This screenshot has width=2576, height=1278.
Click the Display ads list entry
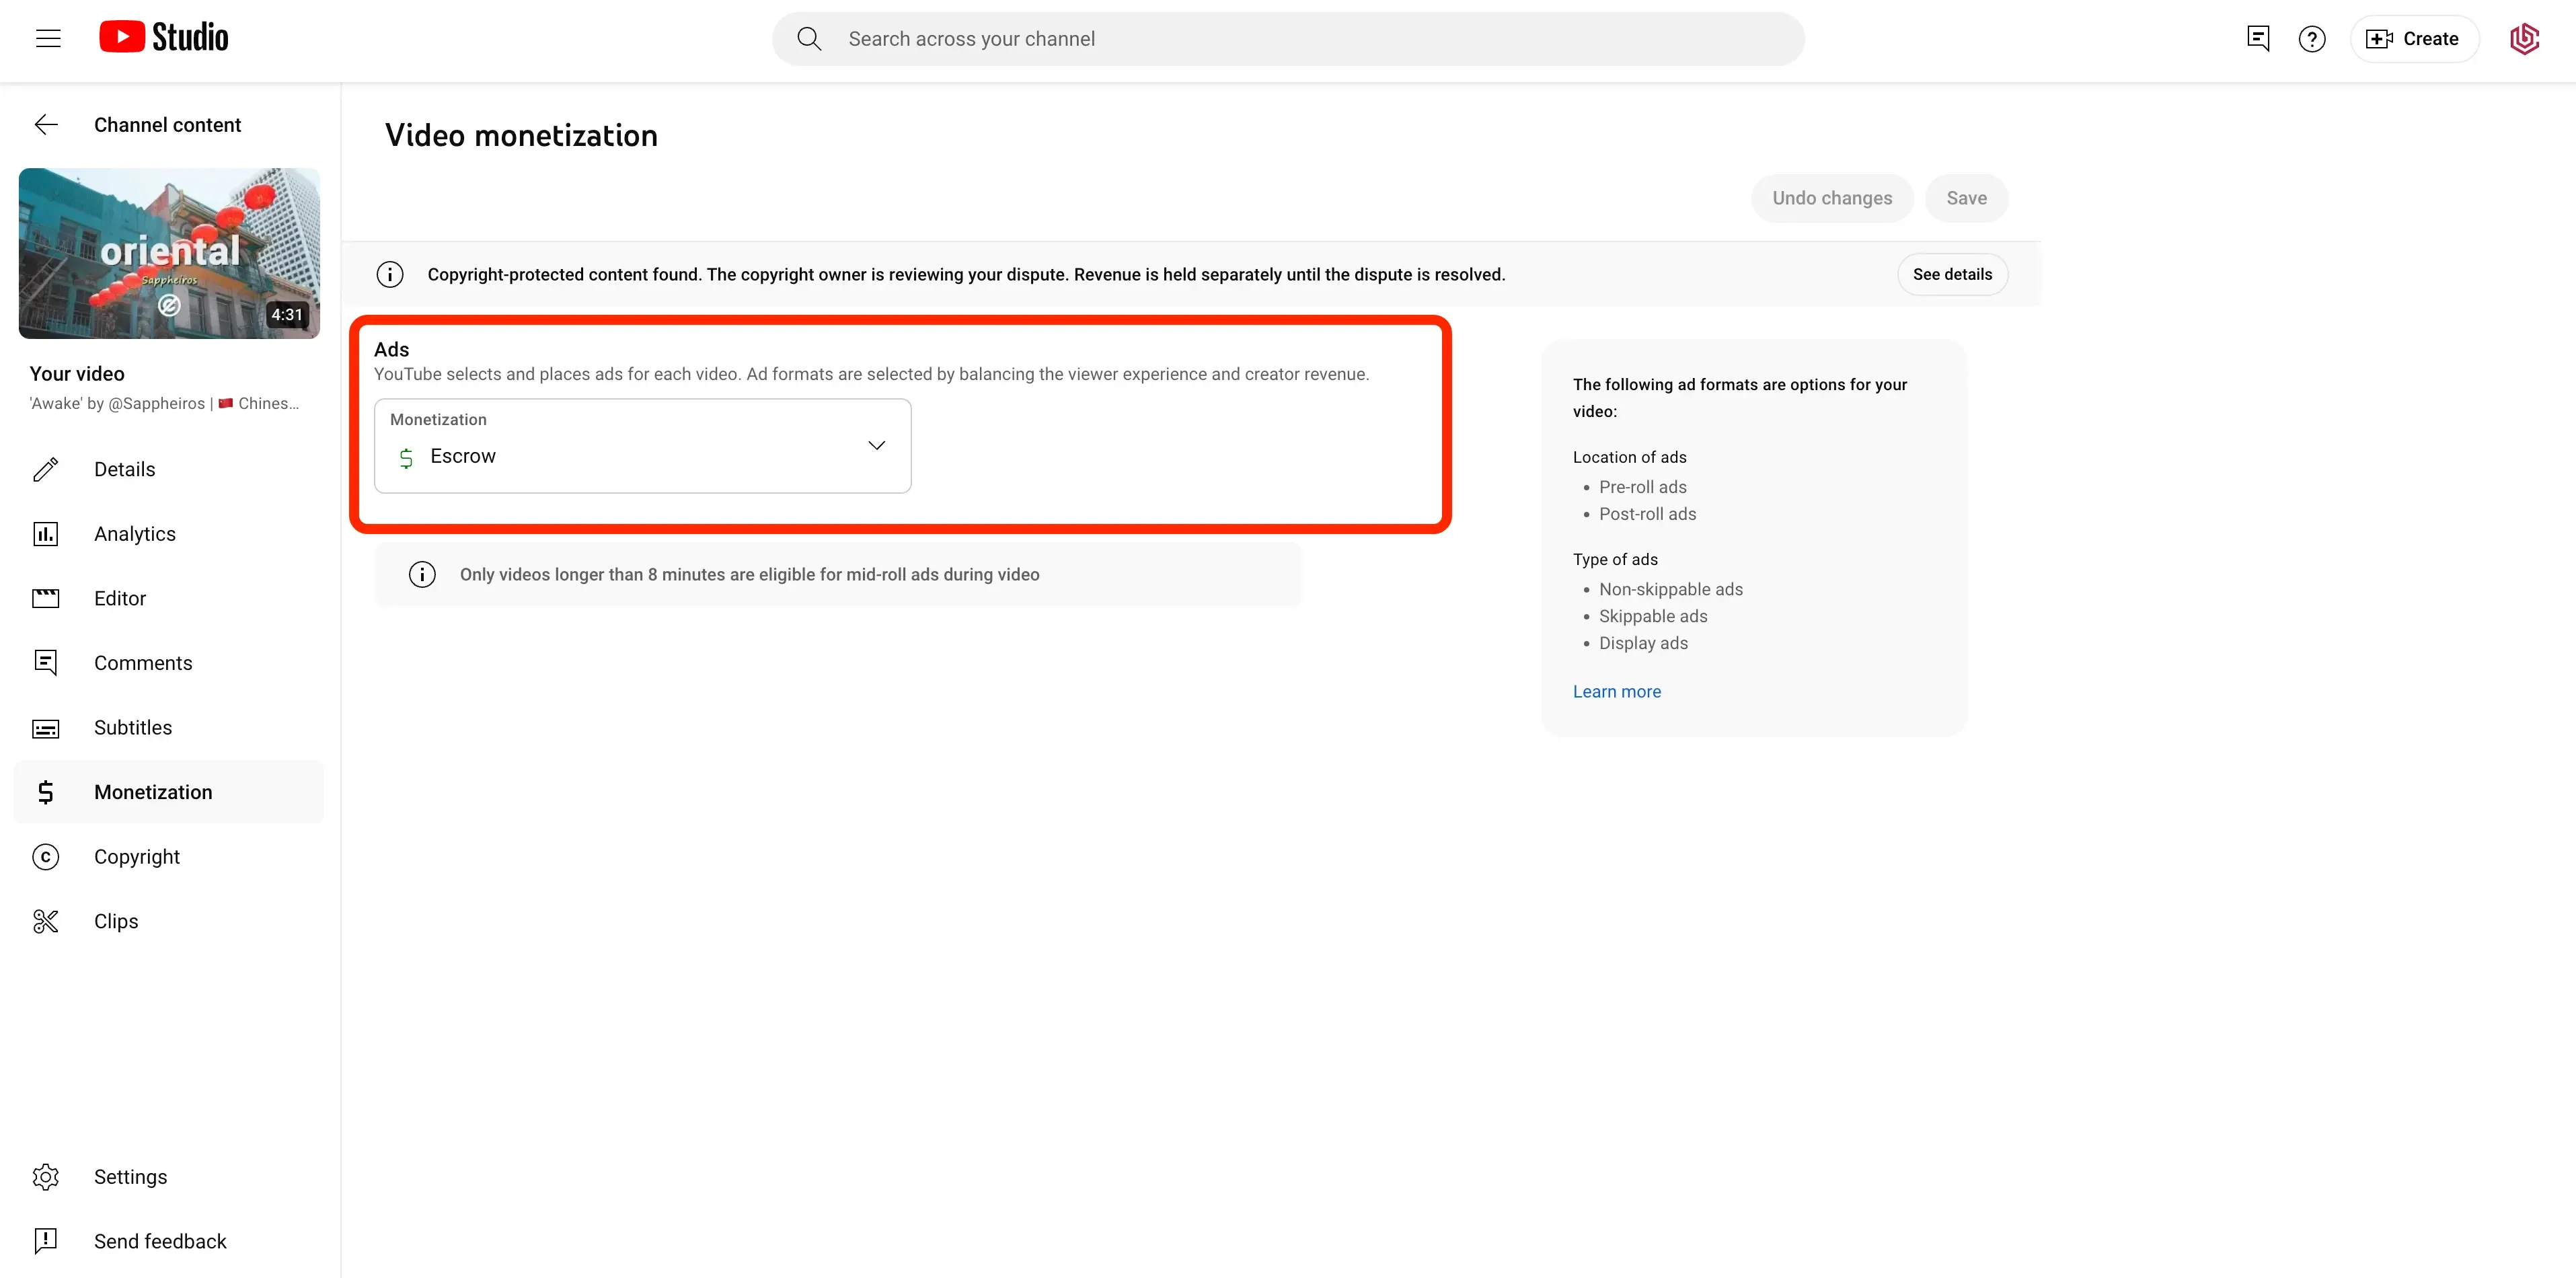tap(1643, 643)
